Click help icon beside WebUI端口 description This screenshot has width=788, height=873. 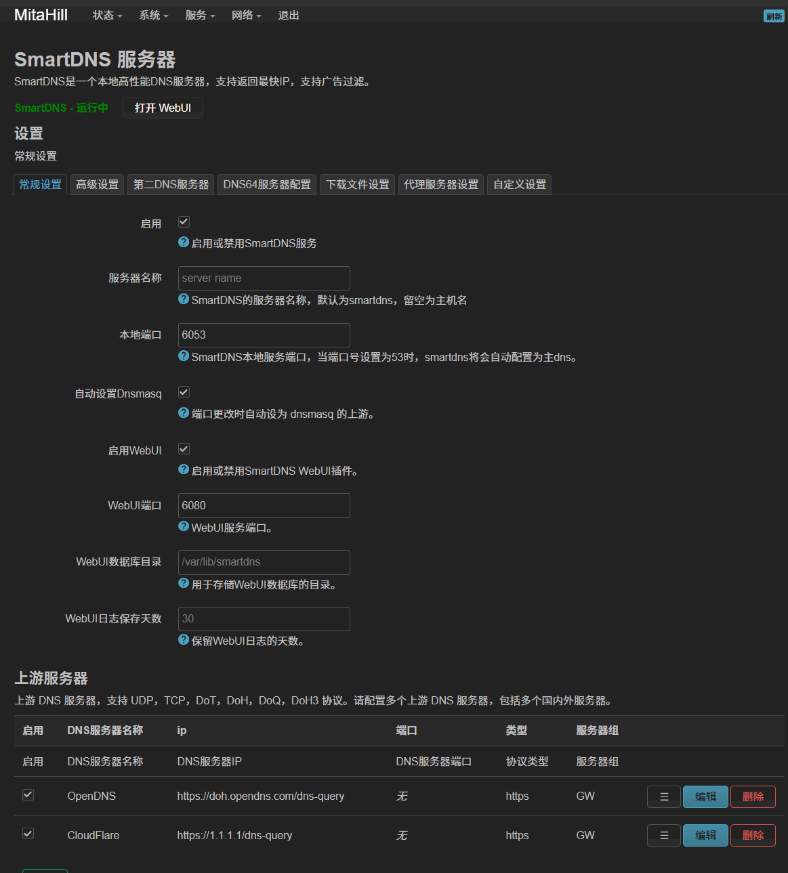184,527
